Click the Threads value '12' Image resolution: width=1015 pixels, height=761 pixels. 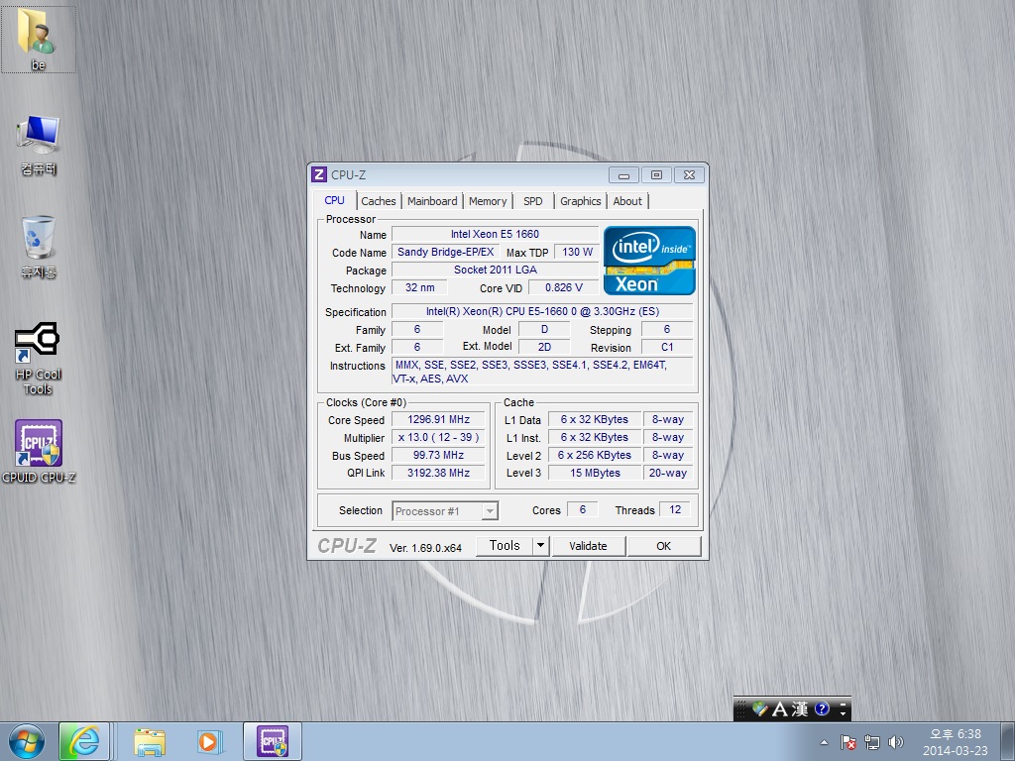(675, 510)
